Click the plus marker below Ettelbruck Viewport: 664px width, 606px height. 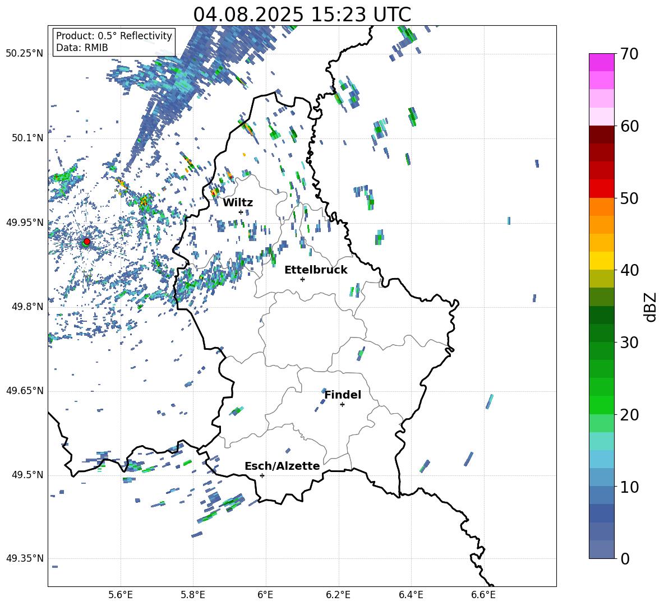[x=302, y=279]
